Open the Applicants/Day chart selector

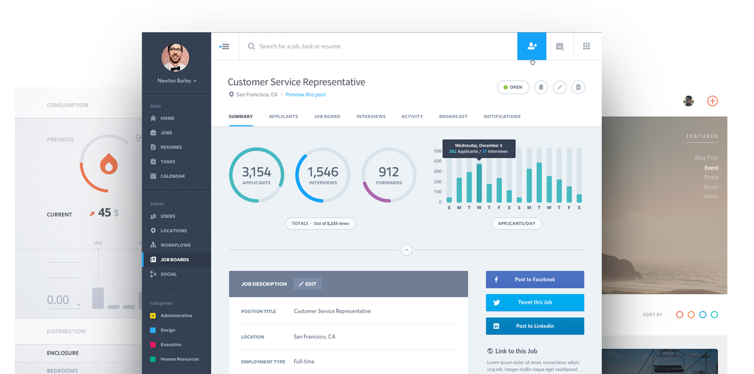tap(516, 224)
